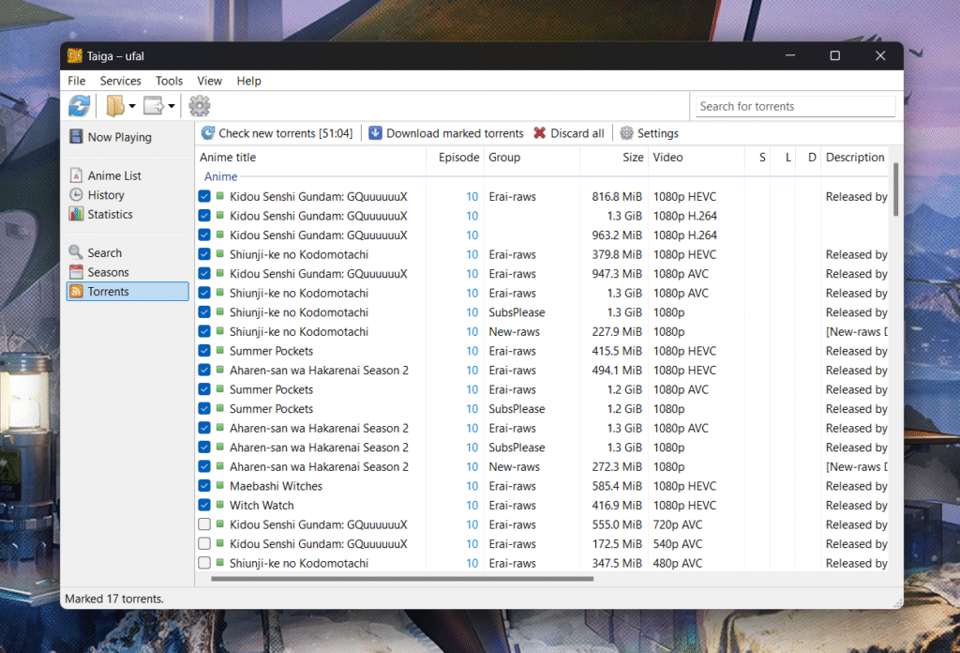The image size is (960, 653).
Task: Open the Help menu
Action: pos(249,81)
